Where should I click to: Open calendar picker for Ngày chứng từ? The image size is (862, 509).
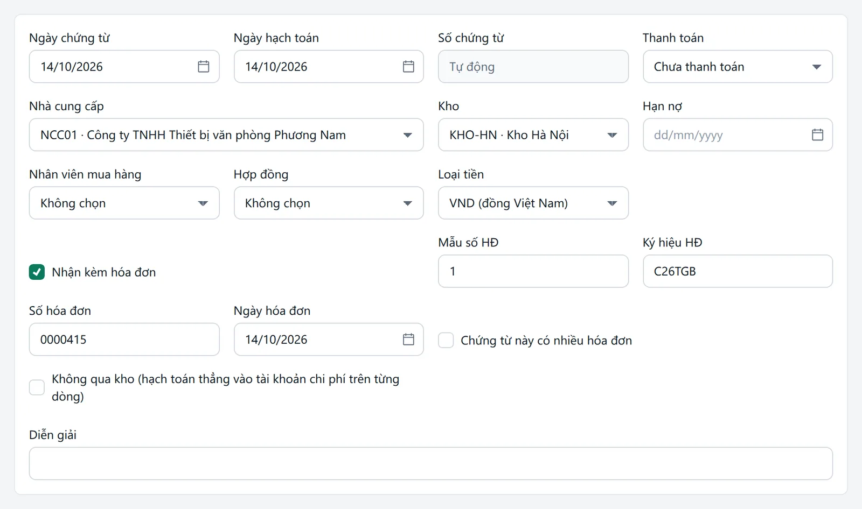click(x=204, y=67)
